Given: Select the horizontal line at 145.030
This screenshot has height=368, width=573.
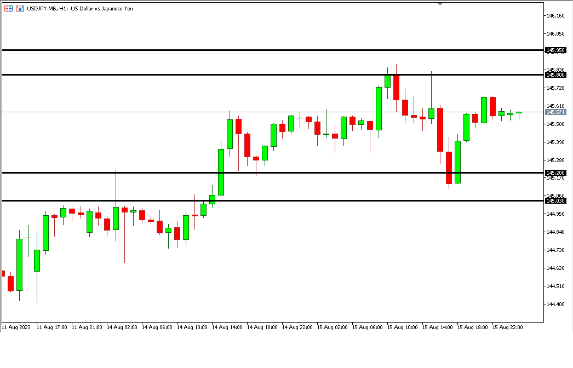Looking at the screenshot, I should point(273,200).
